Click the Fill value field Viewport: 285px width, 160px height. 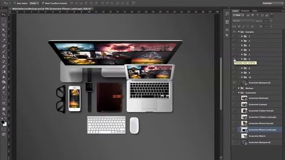pyautogui.click(x=266, y=27)
